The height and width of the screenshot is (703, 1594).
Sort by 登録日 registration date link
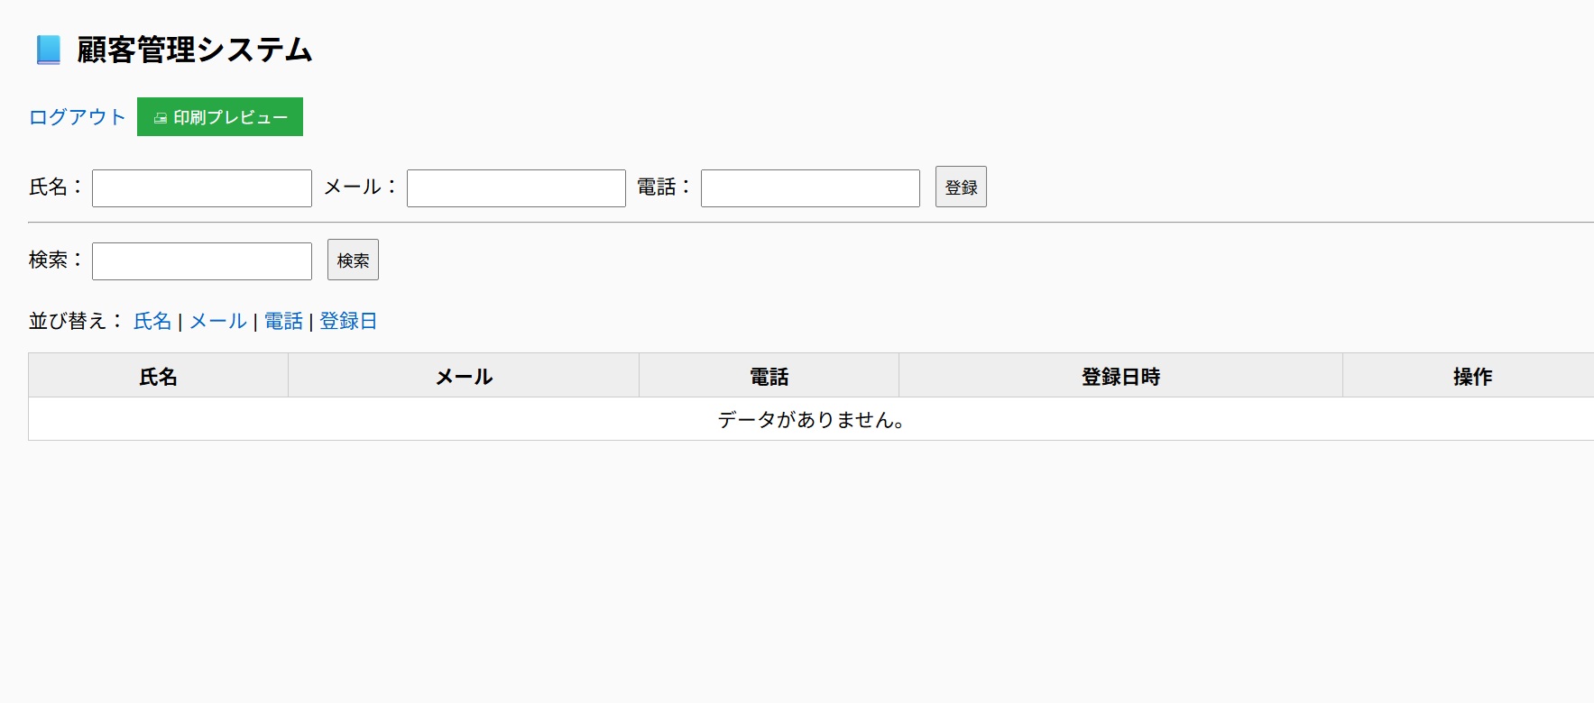tap(348, 321)
